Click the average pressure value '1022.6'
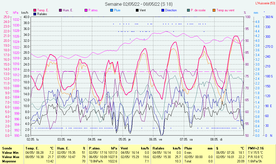 [x=112, y=161]
